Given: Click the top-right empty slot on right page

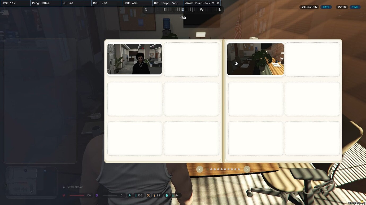Looking at the screenshot, I should pyautogui.click(x=312, y=59).
